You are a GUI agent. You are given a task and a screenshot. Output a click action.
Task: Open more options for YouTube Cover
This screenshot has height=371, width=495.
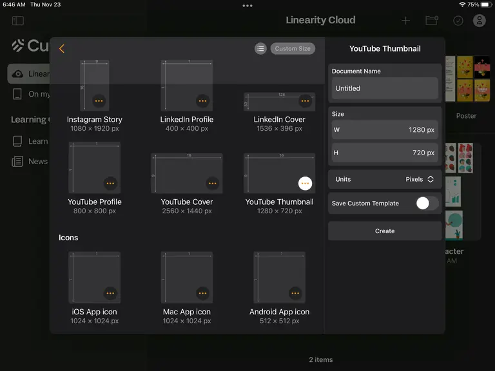click(213, 184)
